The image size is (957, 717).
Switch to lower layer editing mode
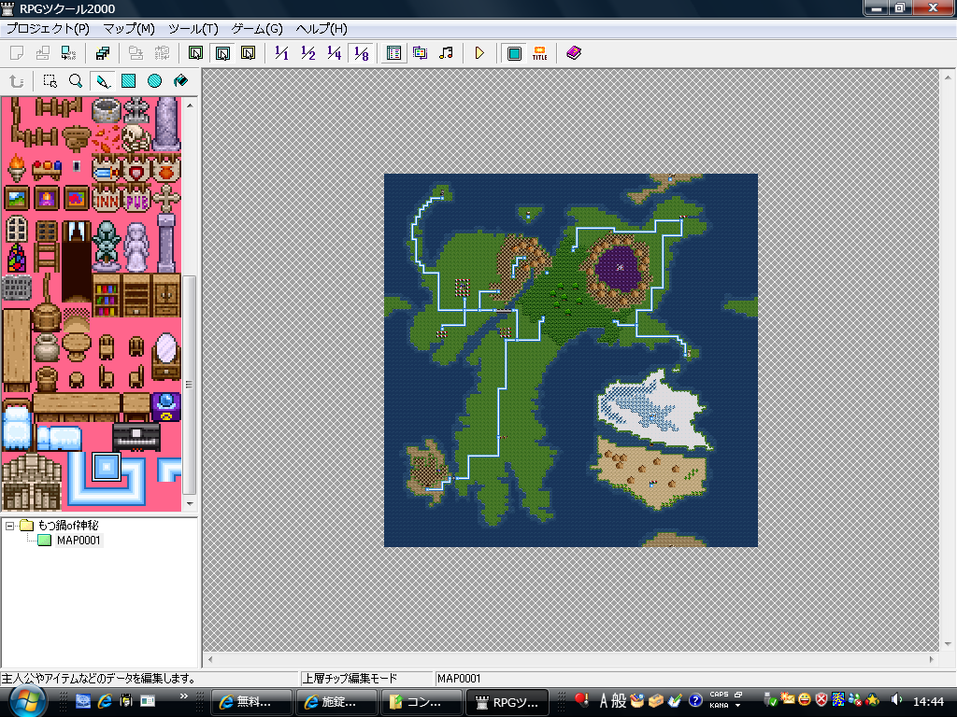coord(196,53)
